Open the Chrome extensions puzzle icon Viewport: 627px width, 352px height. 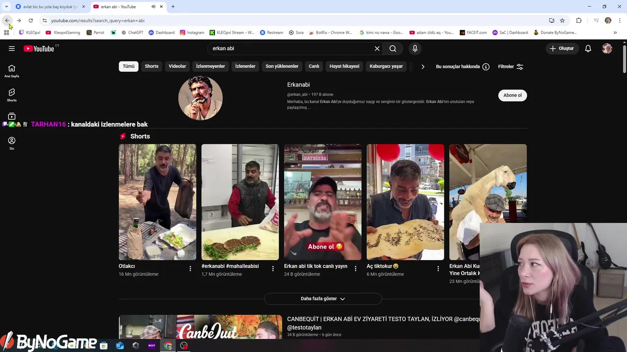click(x=579, y=21)
